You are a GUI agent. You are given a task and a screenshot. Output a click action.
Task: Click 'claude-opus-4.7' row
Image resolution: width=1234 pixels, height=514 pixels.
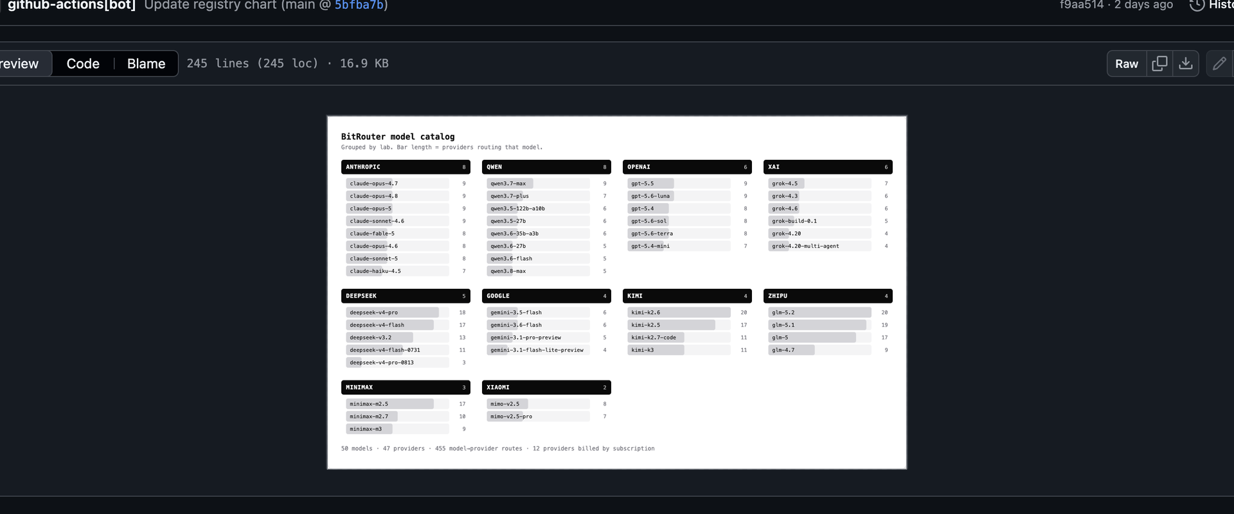point(406,184)
